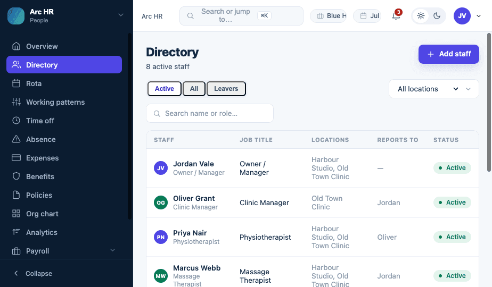
Task: Click the LOCATIONS column header
Action: pos(330,140)
